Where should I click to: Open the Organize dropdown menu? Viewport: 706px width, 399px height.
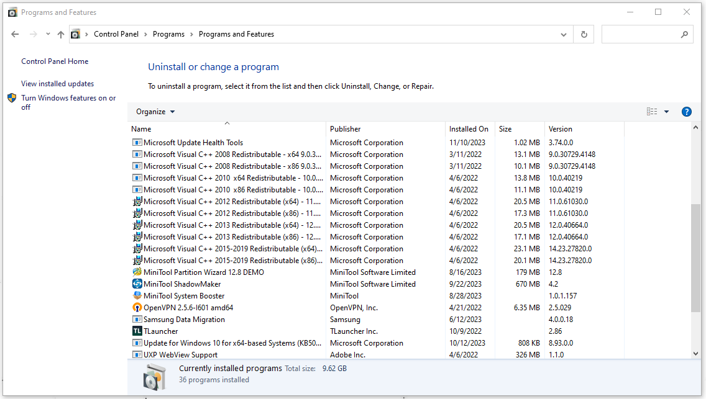click(x=155, y=112)
